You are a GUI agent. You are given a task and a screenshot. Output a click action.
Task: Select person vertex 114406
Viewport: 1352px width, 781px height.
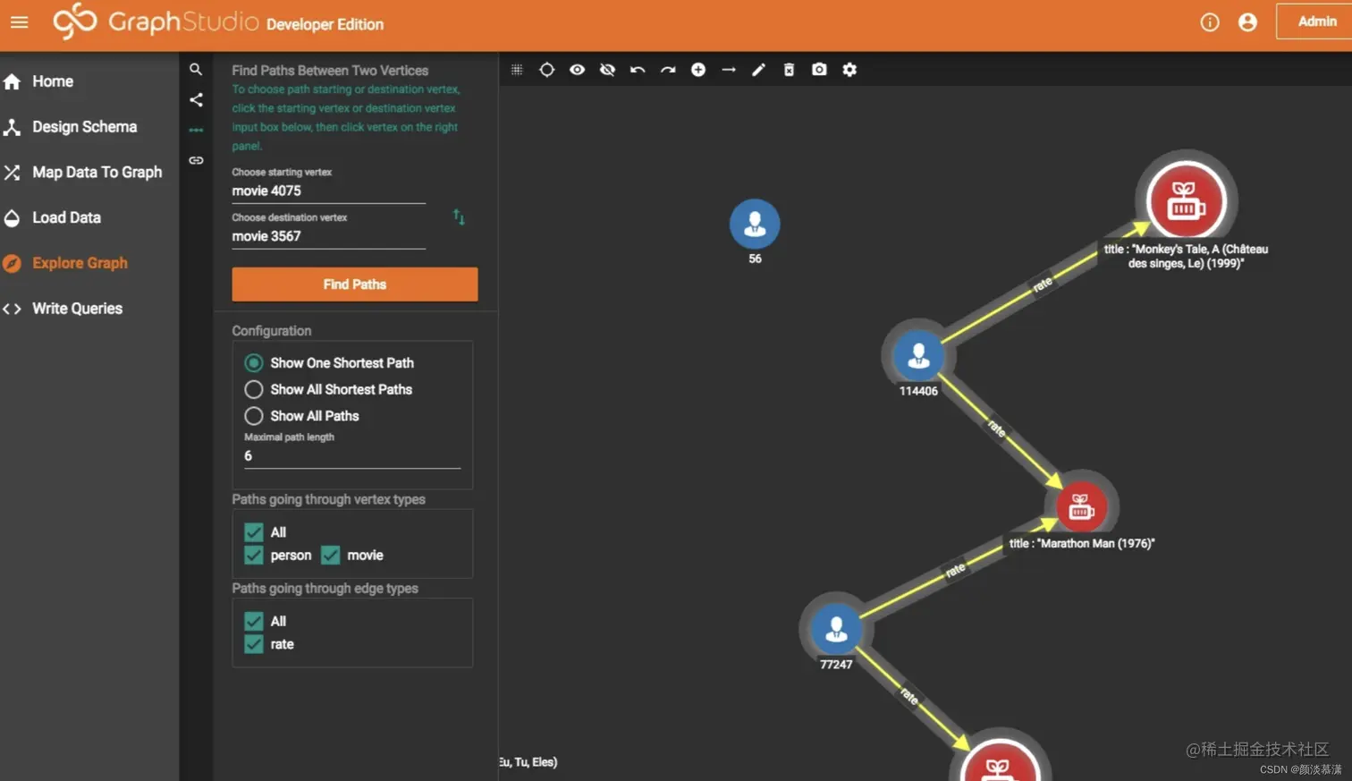coord(918,356)
